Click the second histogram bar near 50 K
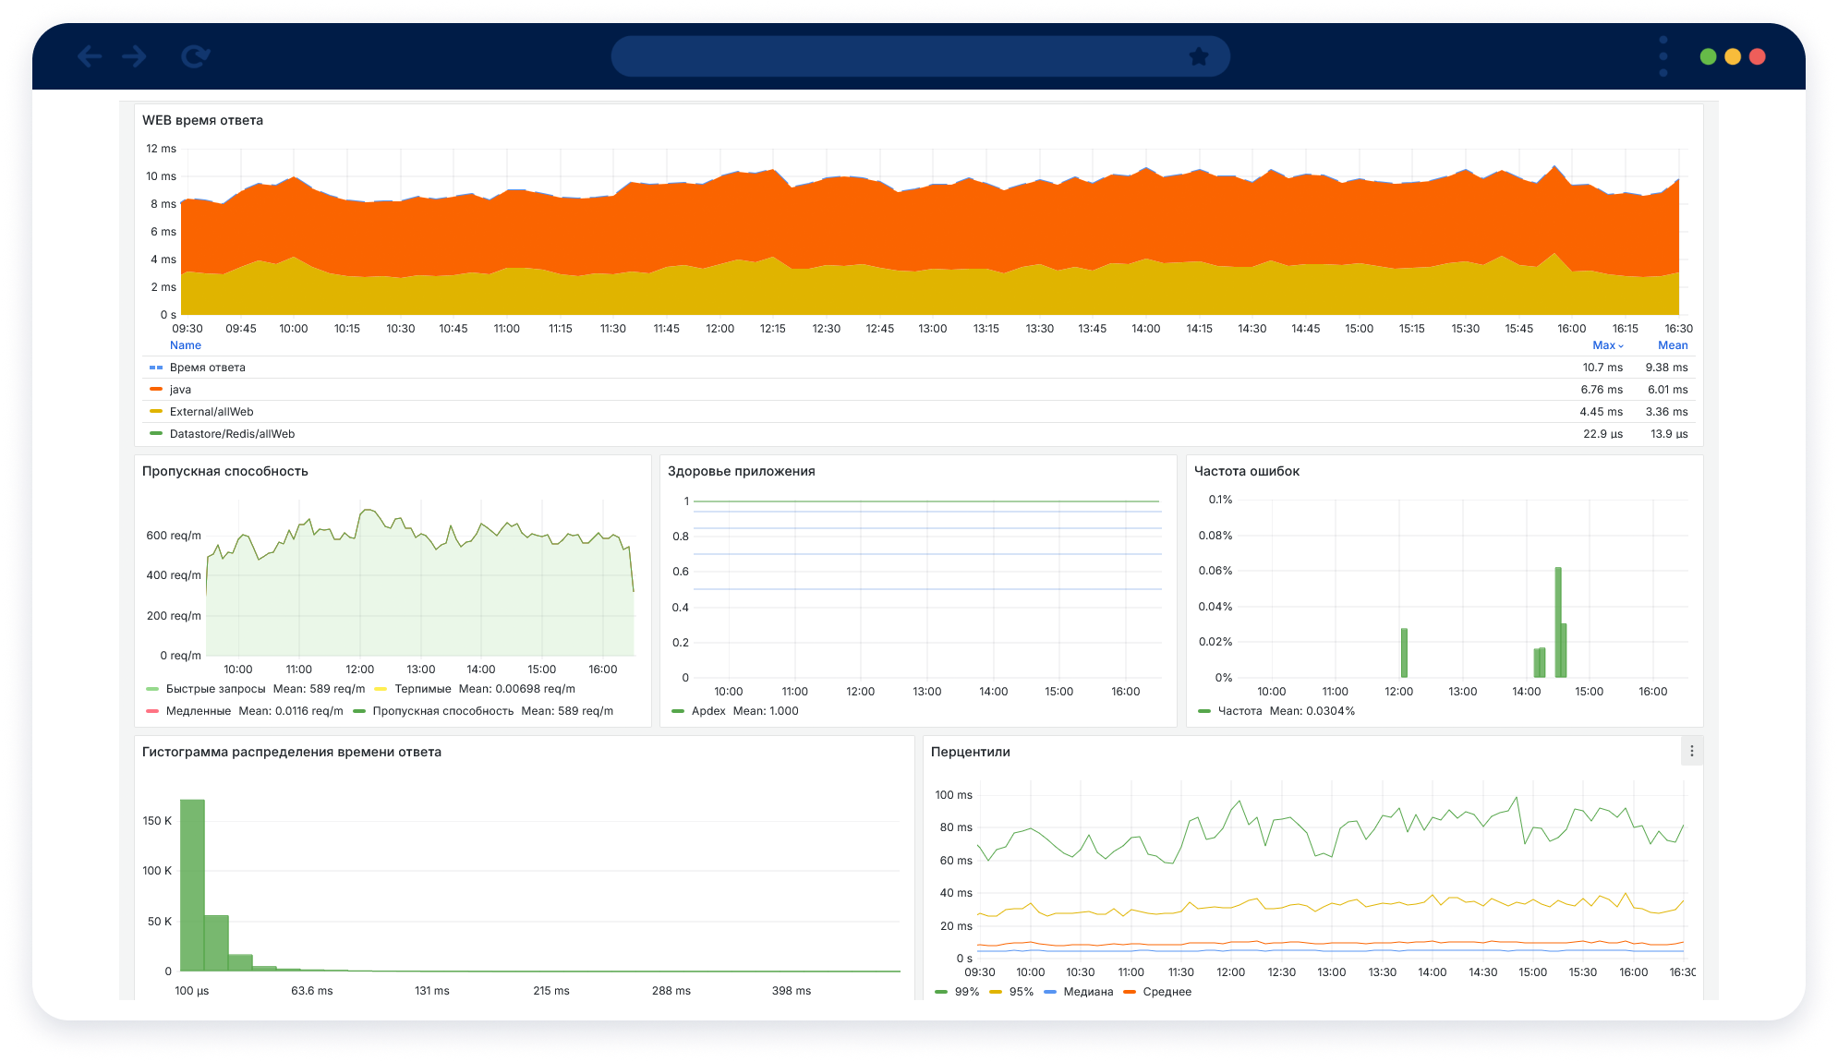1838x1062 pixels. [216, 943]
